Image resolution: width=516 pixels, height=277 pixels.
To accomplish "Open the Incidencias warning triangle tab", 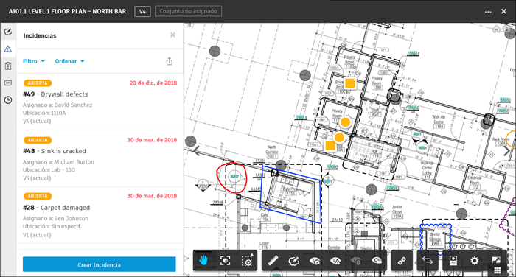I will click(8, 49).
